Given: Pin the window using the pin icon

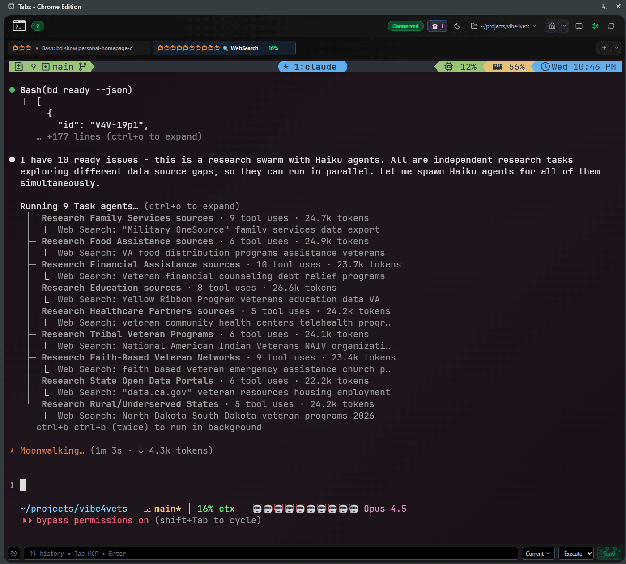Looking at the screenshot, I should click(x=604, y=7).
